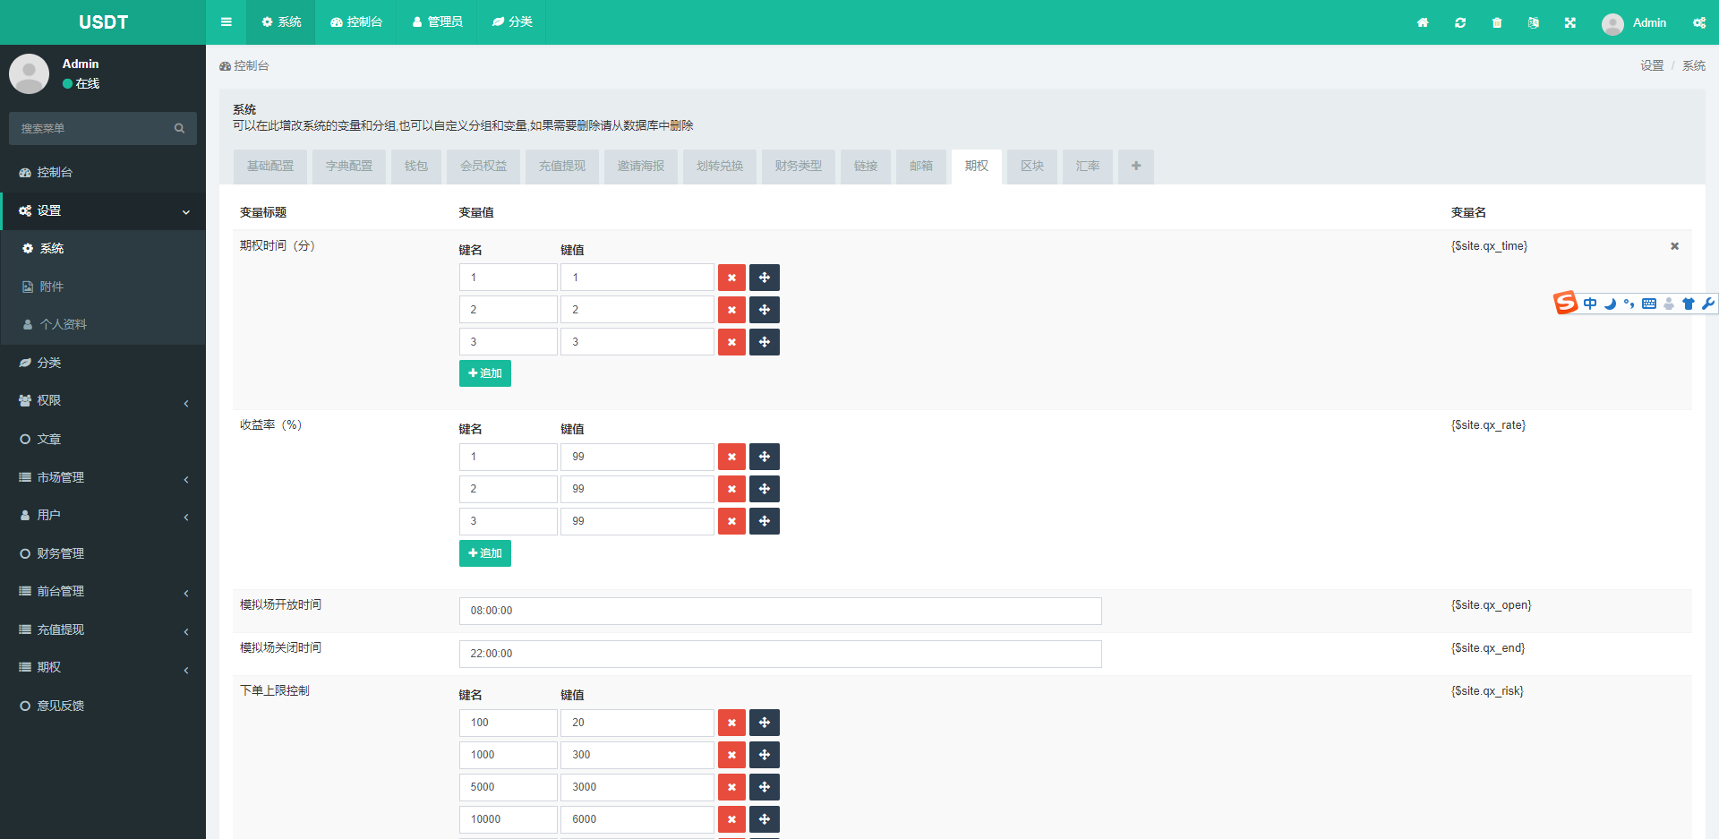Viewport: 1719px width, 839px height.
Task: Click the refresh icon in top bar
Action: point(1460,22)
